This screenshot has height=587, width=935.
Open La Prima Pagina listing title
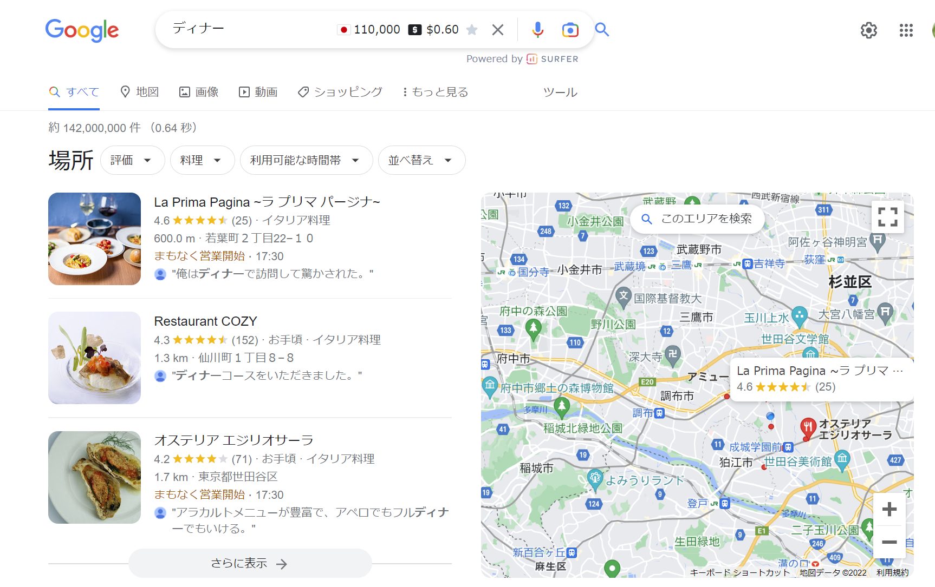[267, 202]
